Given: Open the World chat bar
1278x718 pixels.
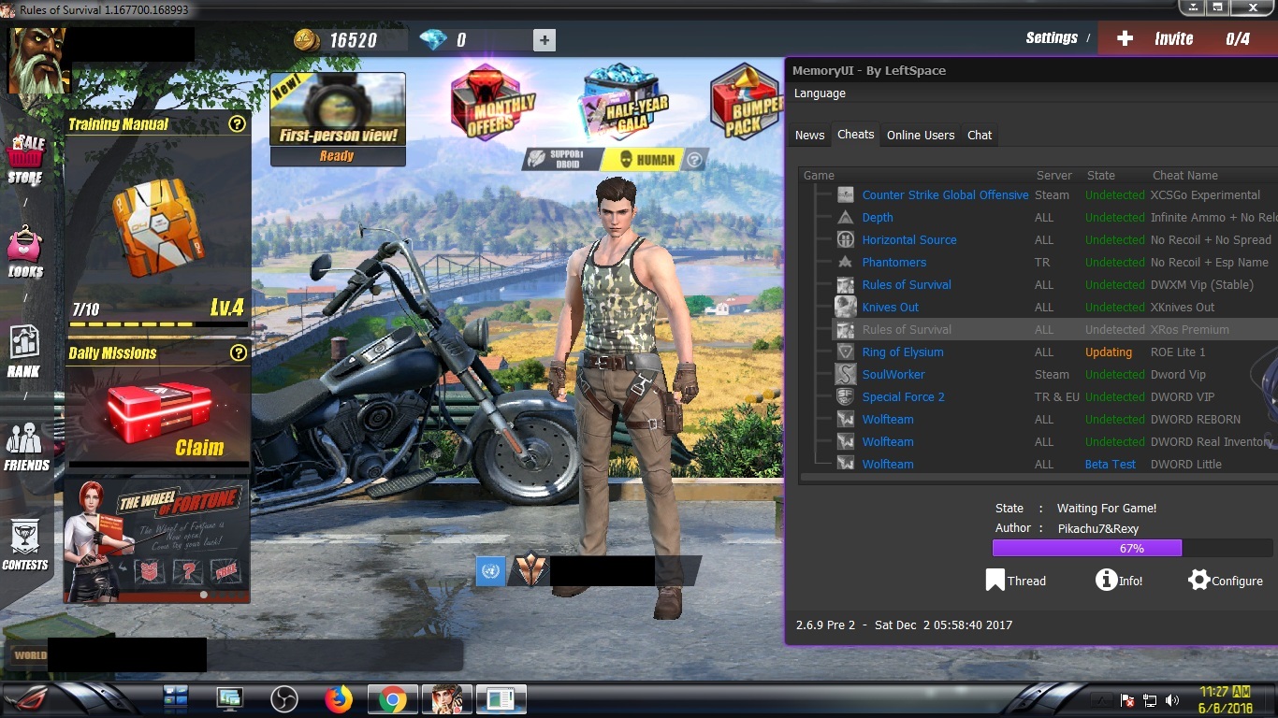Looking at the screenshot, I should (234, 654).
